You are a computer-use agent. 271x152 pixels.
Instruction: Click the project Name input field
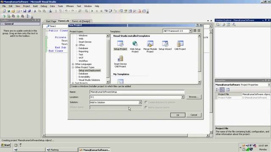(x=137, y=92)
